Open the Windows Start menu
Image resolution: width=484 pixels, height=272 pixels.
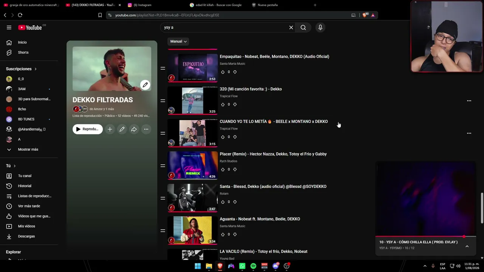coord(198,266)
